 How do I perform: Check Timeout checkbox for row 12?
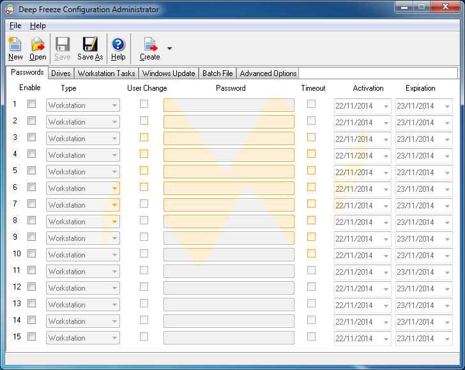pyautogui.click(x=312, y=287)
